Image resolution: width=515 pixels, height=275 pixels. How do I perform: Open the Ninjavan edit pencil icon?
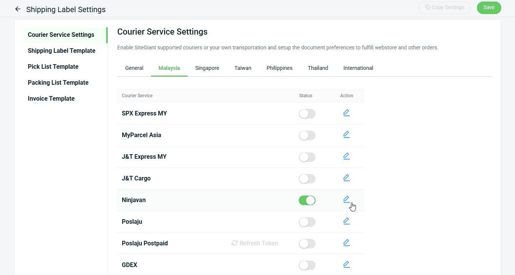coord(346,199)
